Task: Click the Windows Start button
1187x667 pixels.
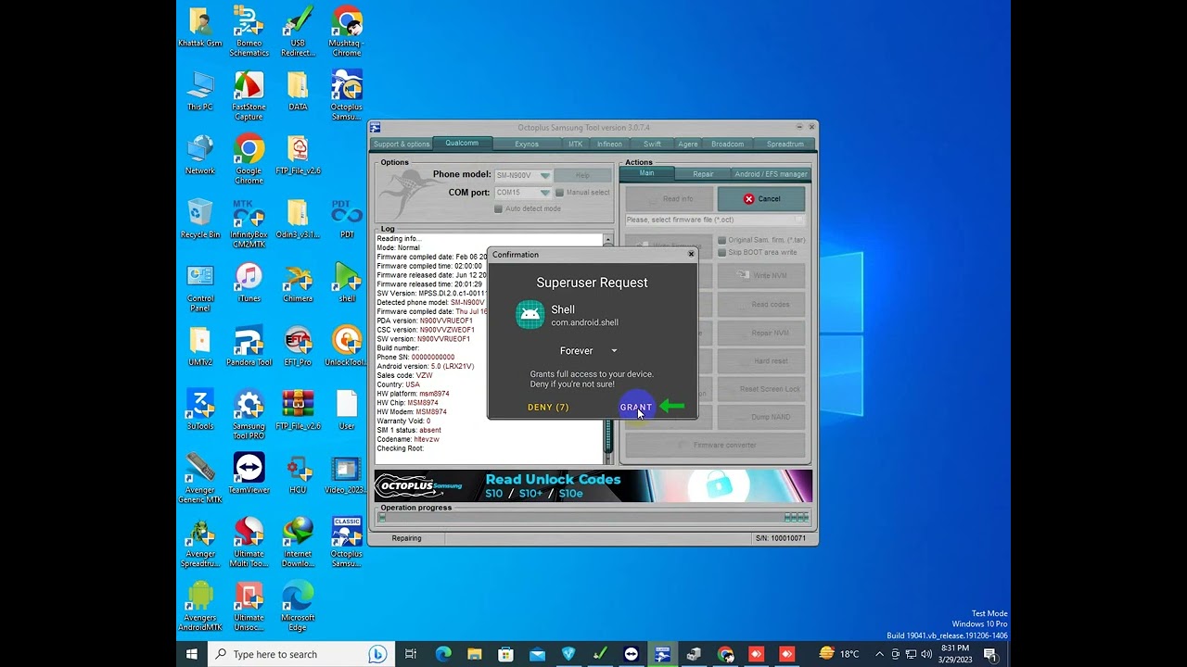Action: click(192, 654)
